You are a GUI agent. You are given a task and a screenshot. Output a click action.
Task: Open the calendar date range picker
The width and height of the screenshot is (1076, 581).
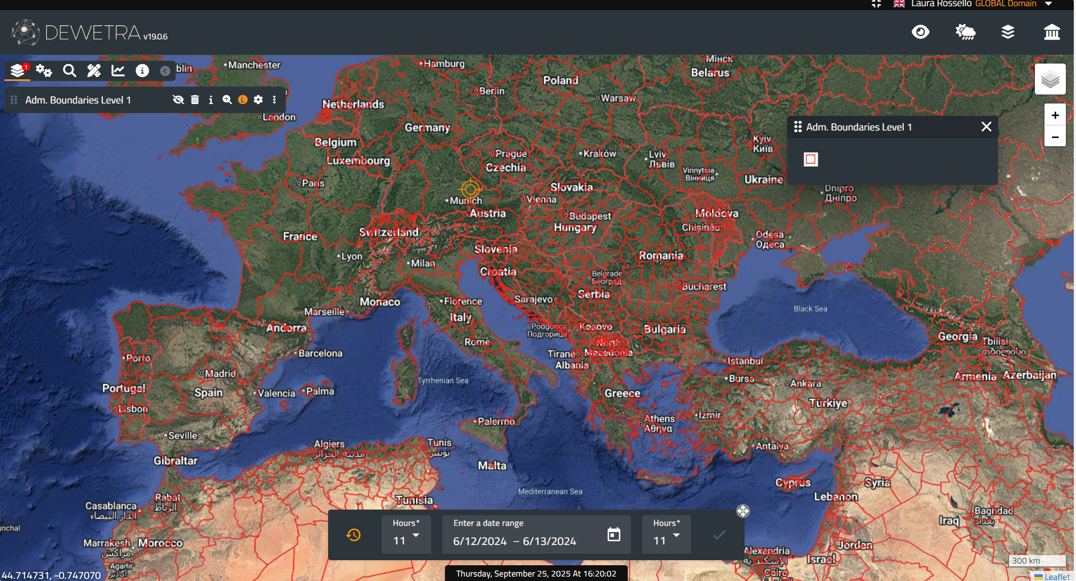click(x=613, y=534)
